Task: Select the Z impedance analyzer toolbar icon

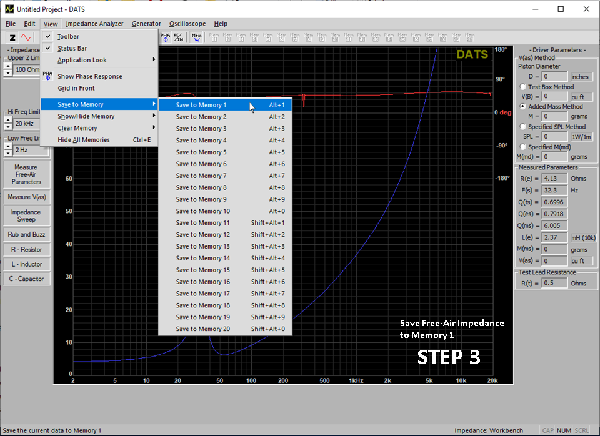Action: (12, 37)
